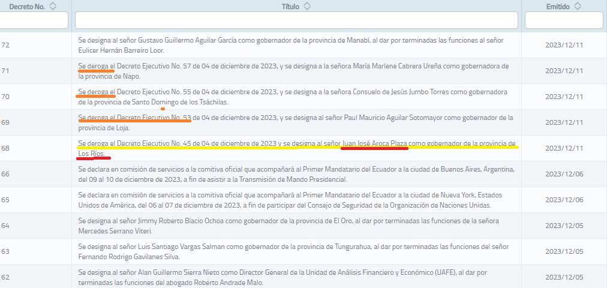Image resolution: width=607 pixels, height=288 pixels.
Task: Open title about Consuelo de Jesús Jumbo Torres
Action: point(293,97)
